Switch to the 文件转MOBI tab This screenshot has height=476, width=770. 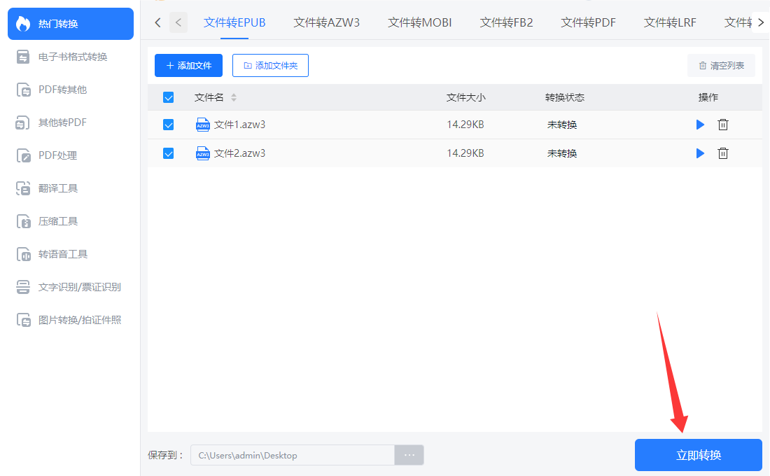tap(420, 22)
